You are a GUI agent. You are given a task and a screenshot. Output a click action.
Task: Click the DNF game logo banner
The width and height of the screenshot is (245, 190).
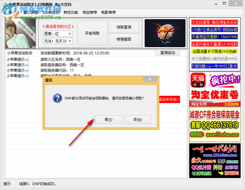[x=165, y=33]
